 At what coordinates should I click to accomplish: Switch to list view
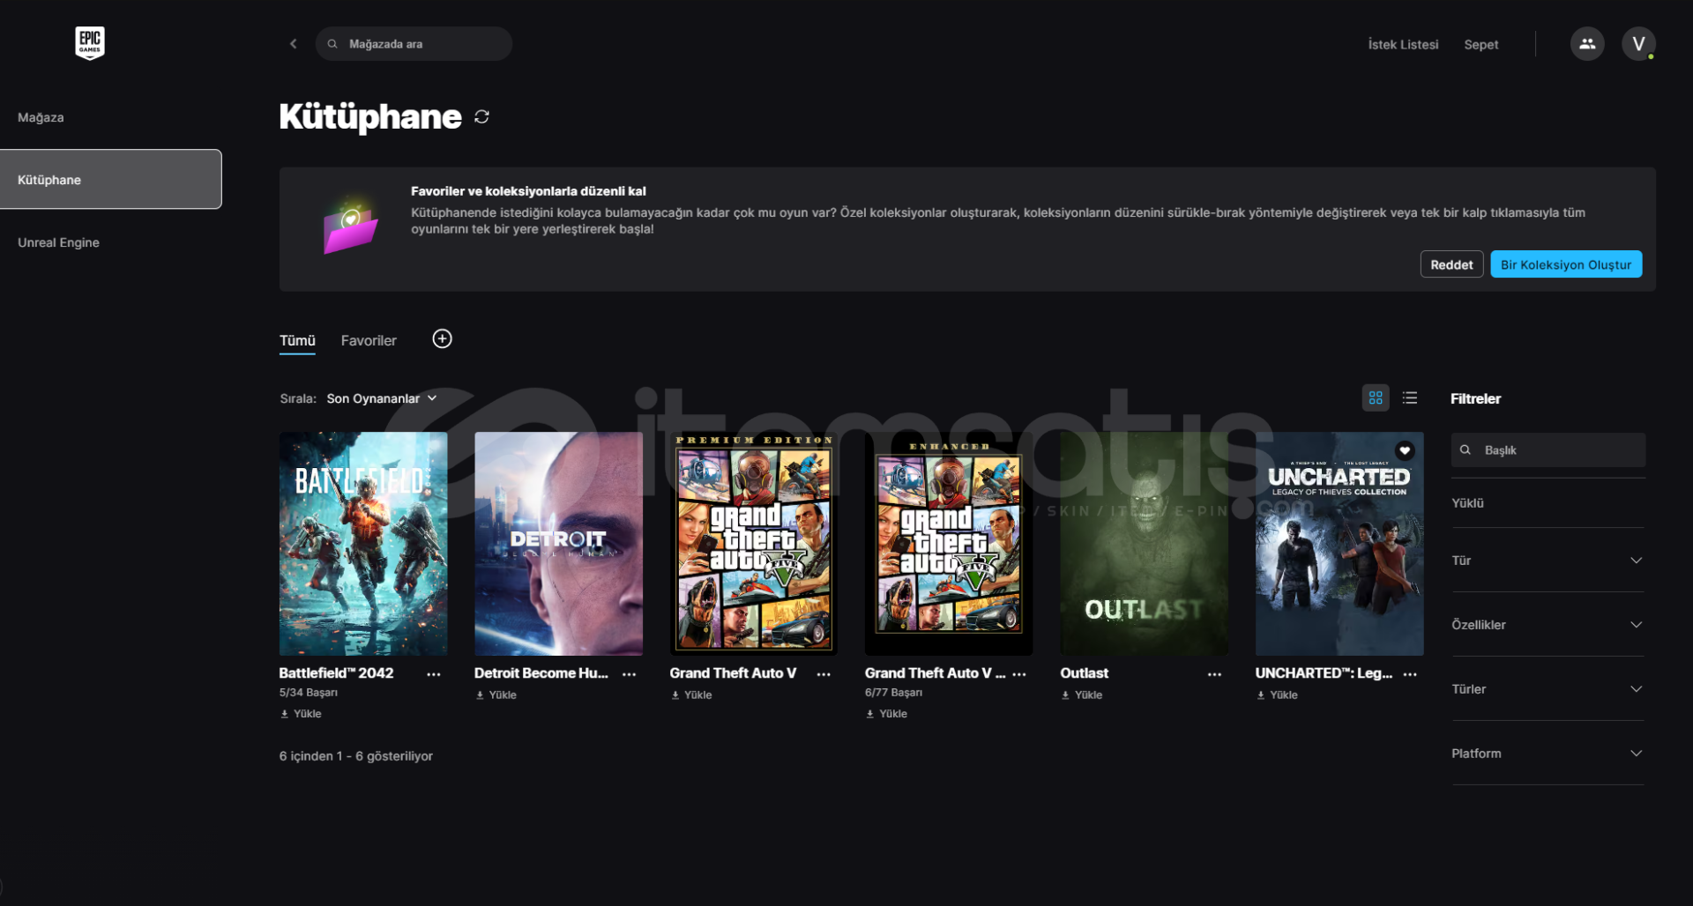tap(1410, 398)
